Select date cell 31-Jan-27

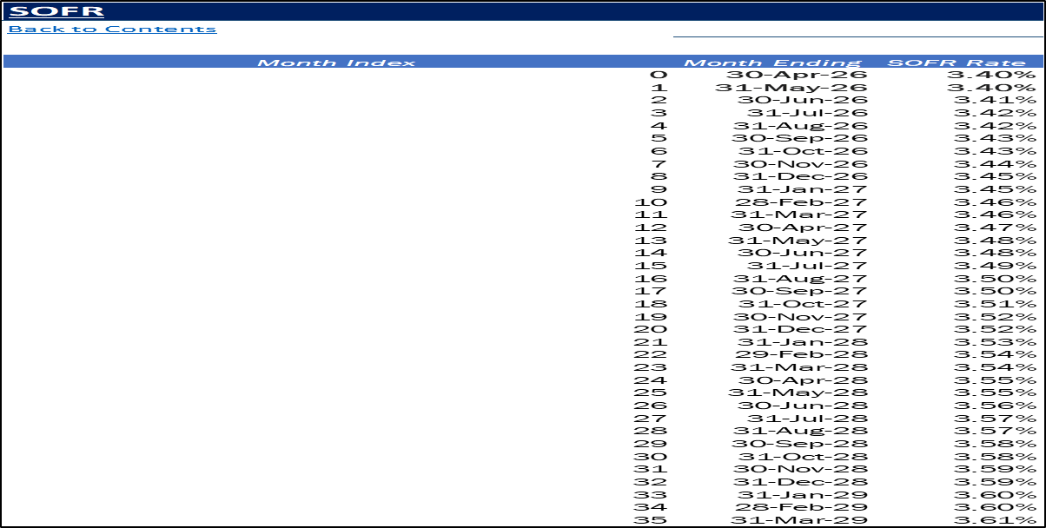coord(803,189)
